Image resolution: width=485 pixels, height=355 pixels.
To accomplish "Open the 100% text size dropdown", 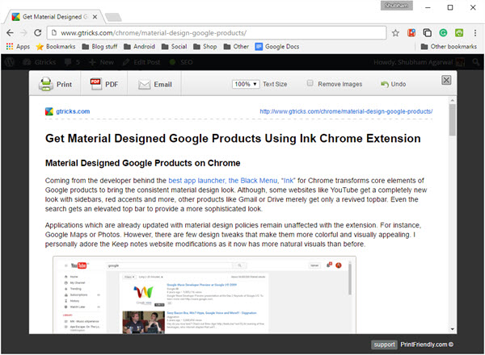I will [x=246, y=84].
